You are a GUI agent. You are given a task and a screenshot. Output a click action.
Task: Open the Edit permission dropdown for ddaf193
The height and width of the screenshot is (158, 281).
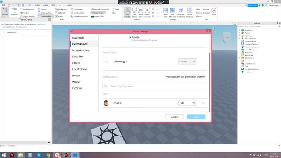[187, 103]
